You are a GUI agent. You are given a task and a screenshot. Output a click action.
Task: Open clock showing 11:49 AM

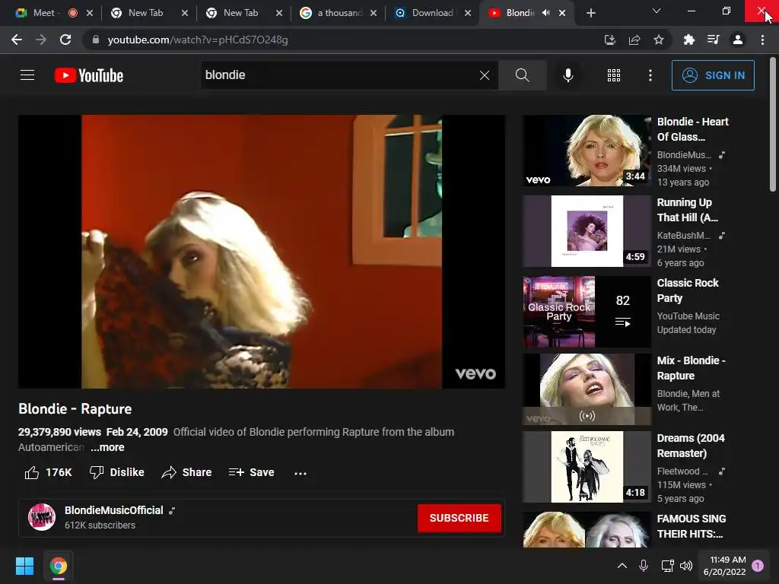tap(724, 566)
